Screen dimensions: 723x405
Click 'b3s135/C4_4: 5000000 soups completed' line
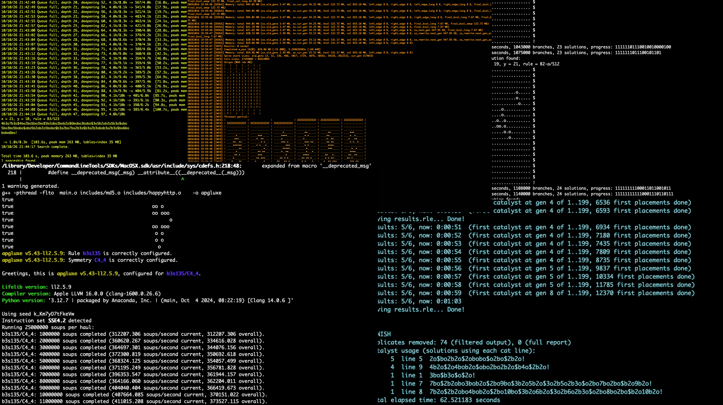click(x=133, y=361)
